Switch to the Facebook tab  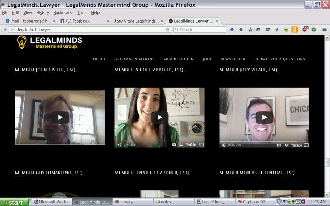(81, 21)
